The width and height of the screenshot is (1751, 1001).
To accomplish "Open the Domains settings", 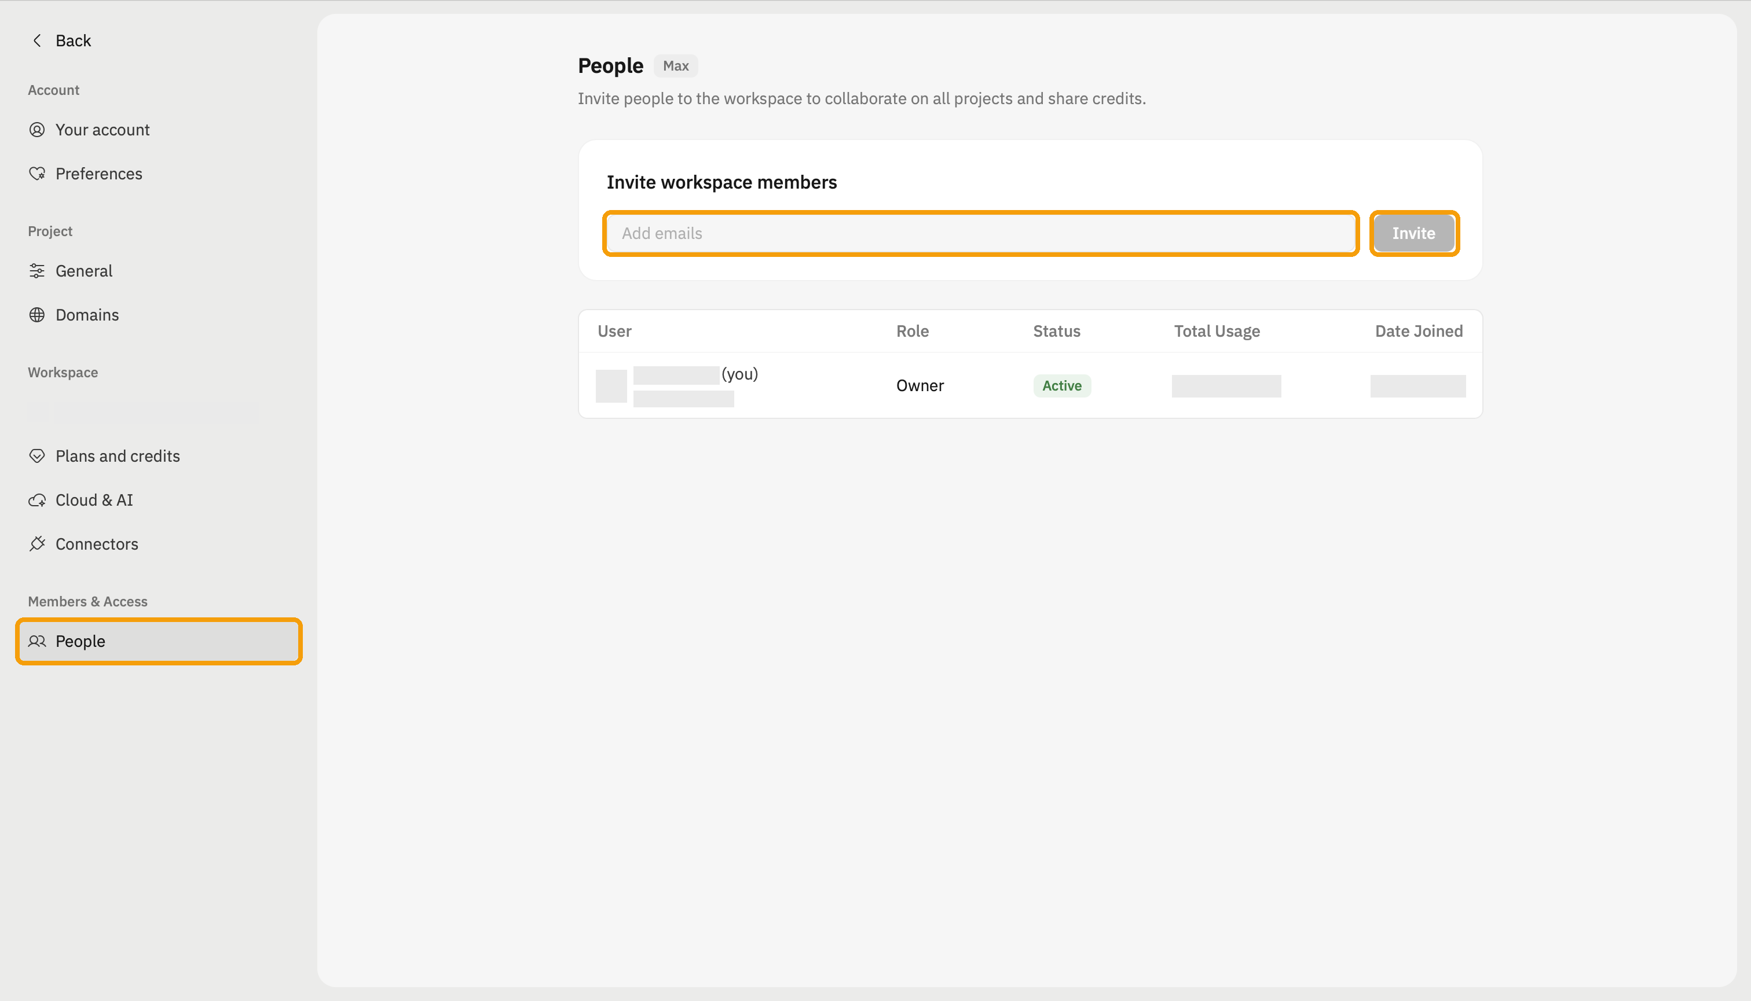I will [87, 315].
